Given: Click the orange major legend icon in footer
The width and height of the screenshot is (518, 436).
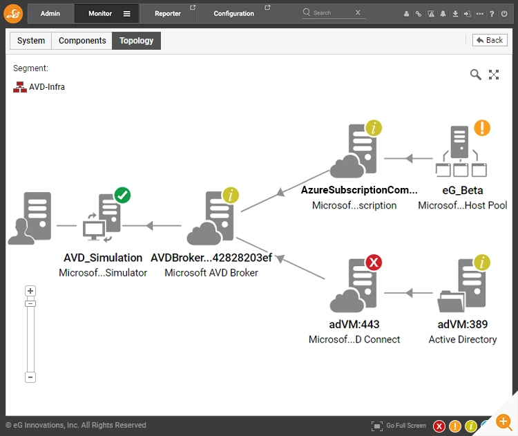Looking at the screenshot, I should click(455, 426).
